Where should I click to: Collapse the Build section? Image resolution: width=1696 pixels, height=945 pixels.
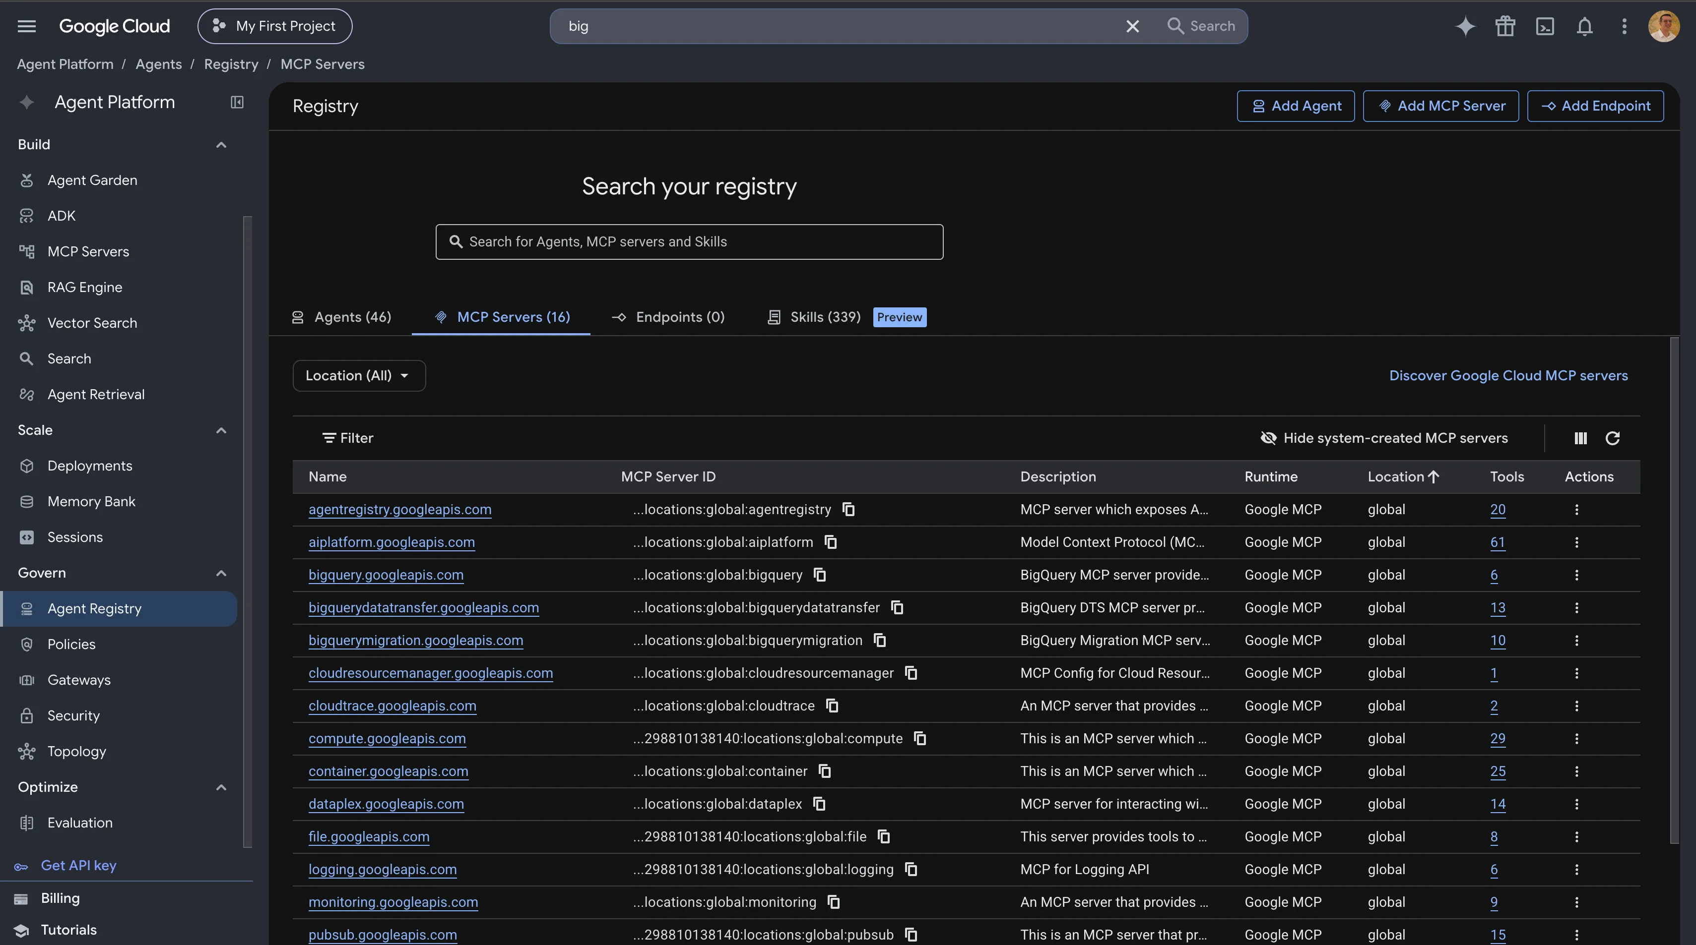coord(221,145)
